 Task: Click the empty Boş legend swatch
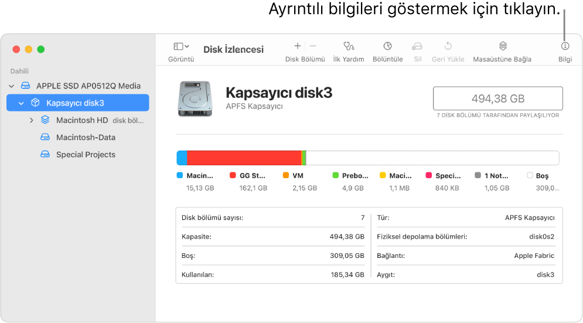coord(530,175)
